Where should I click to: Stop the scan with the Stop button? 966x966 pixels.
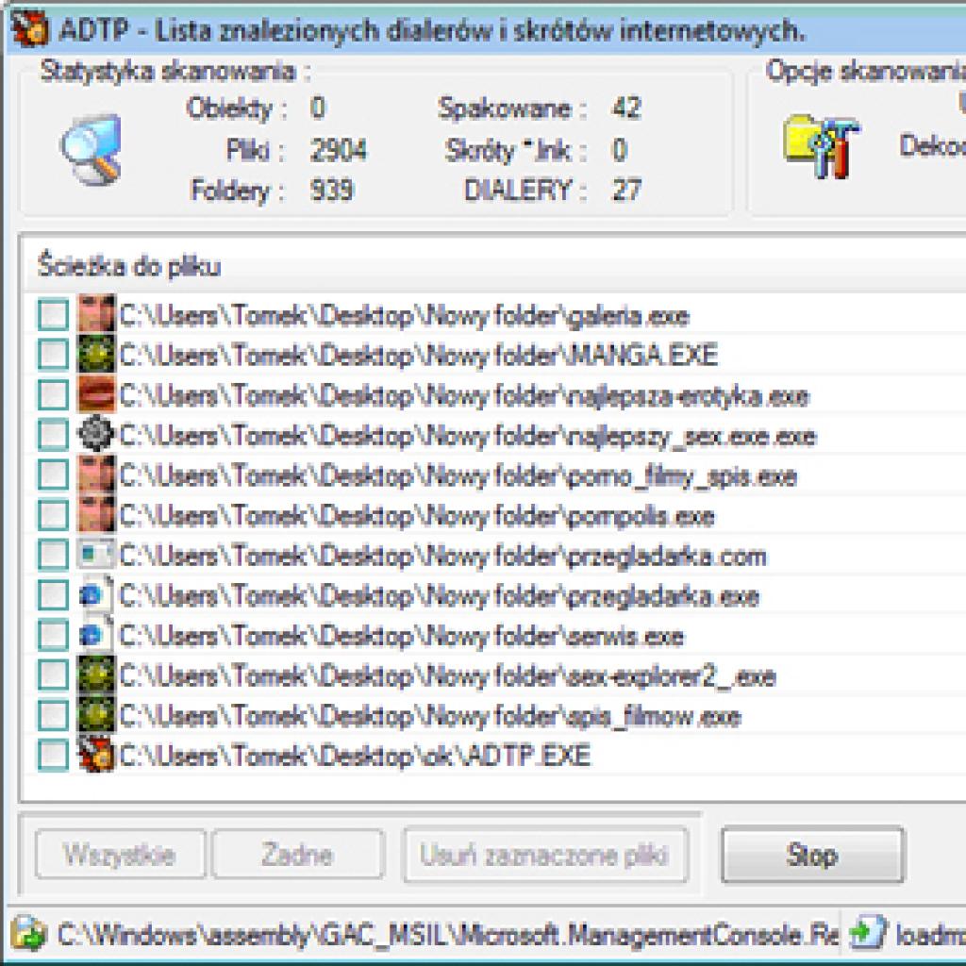pyautogui.click(x=812, y=855)
